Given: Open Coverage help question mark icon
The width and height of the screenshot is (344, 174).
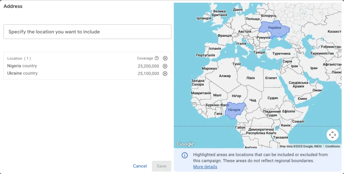Looking at the screenshot, I should click(x=157, y=58).
